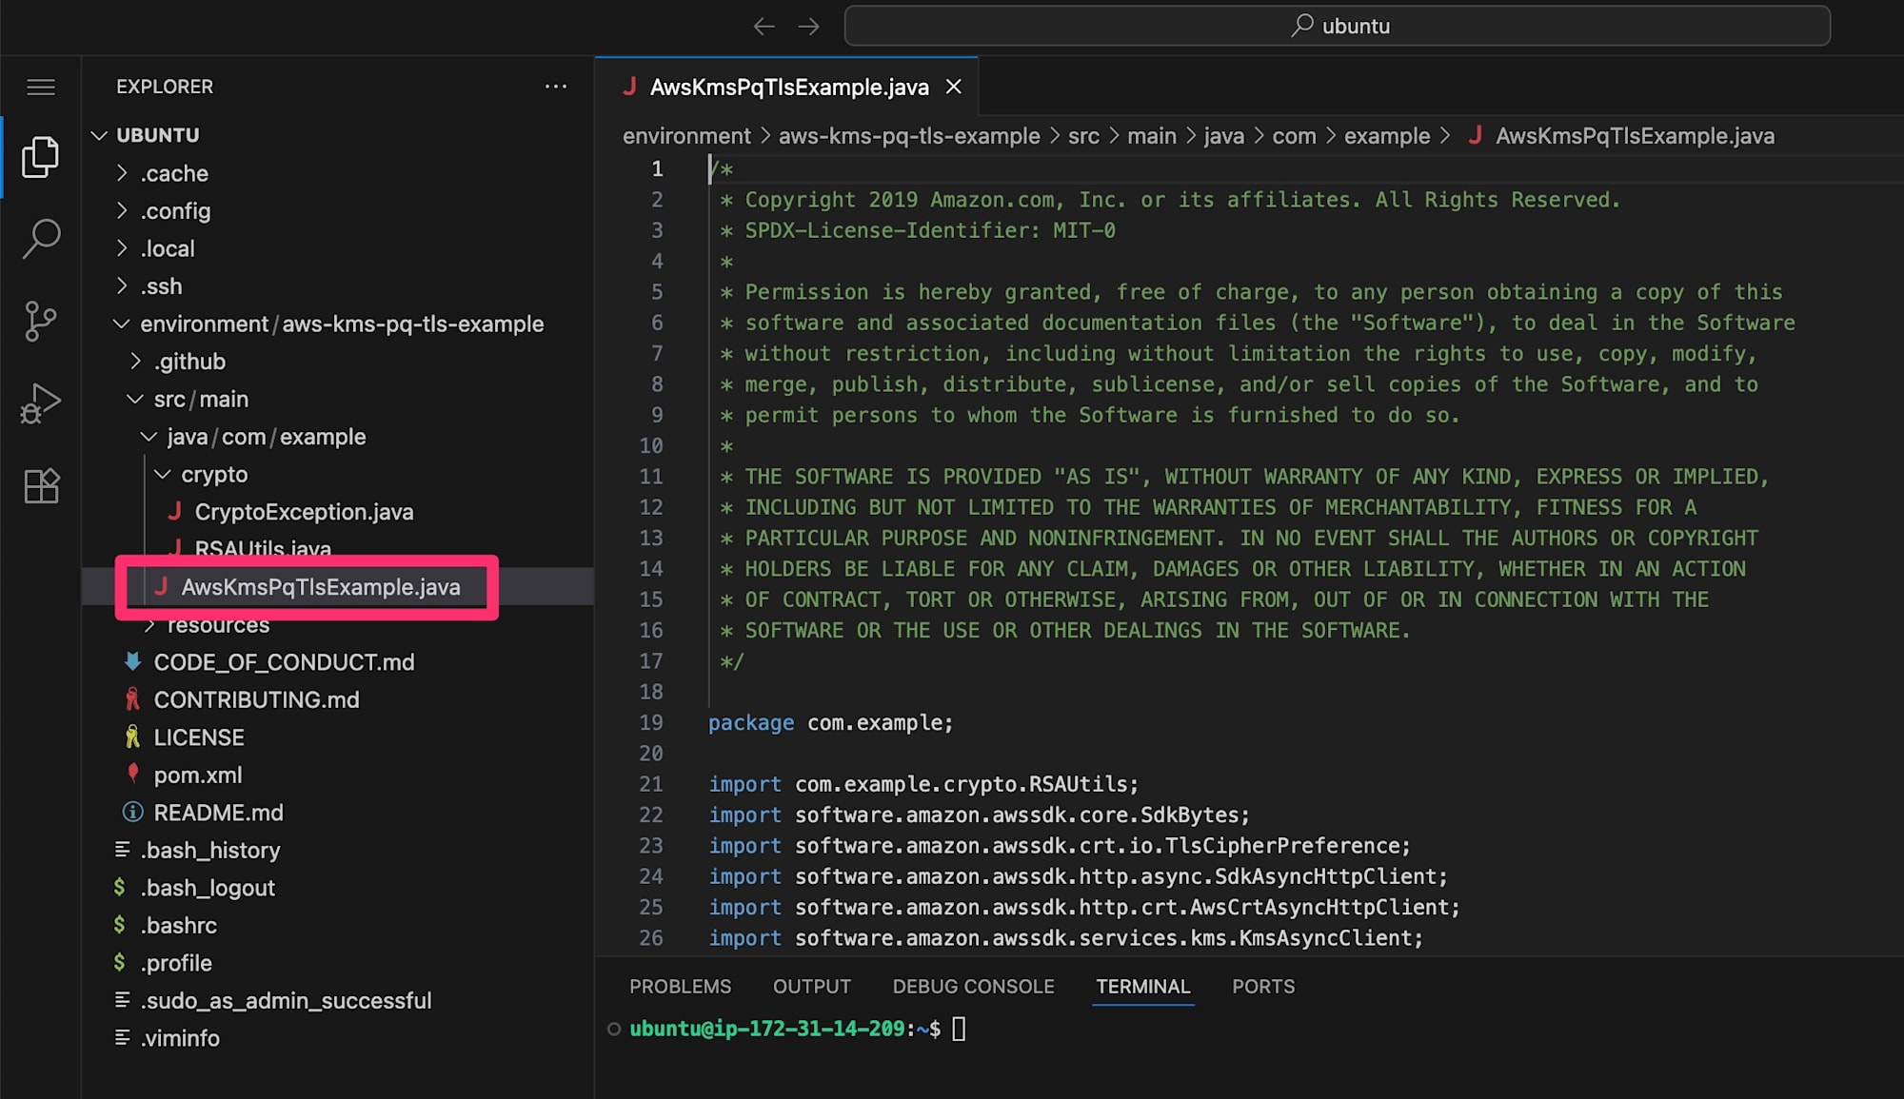Open the Search view icon

40,239
